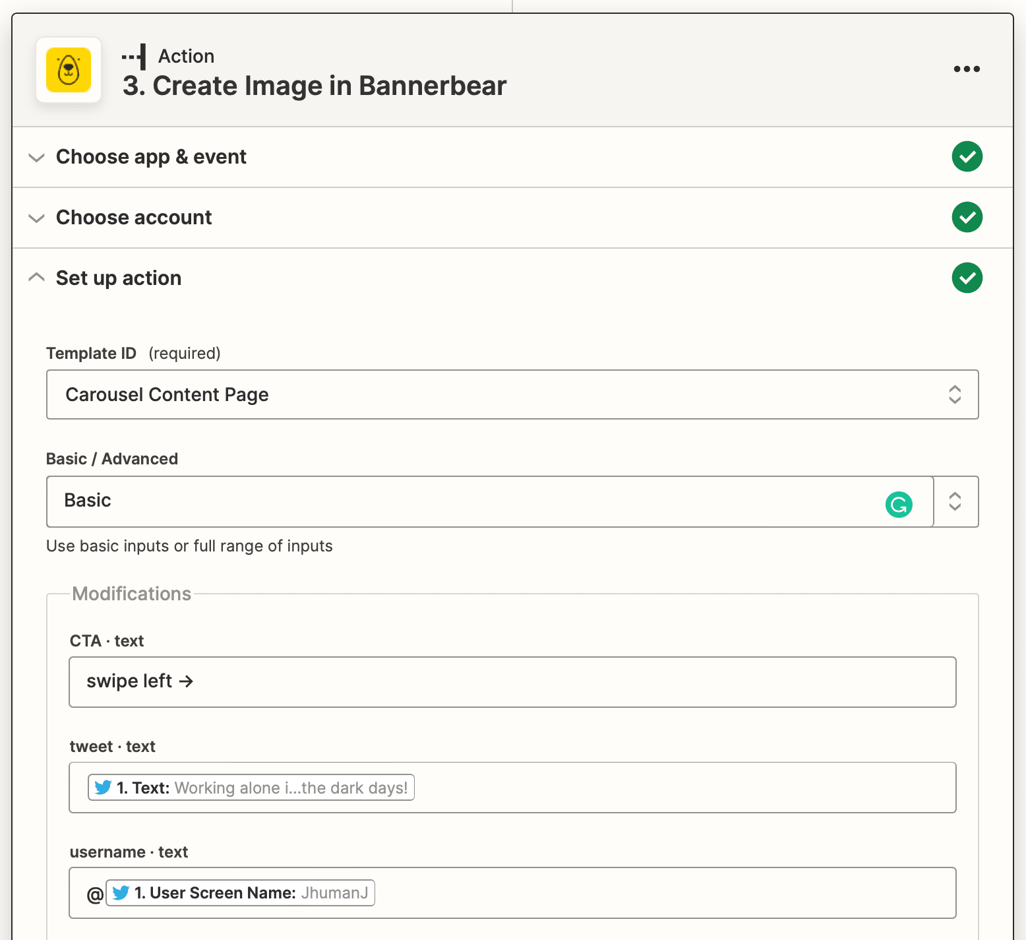Click Twitter bird icon in tweet text pill
Image resolution: width=1026 pixels, height=940 pixels.
(x=103, y=788)
